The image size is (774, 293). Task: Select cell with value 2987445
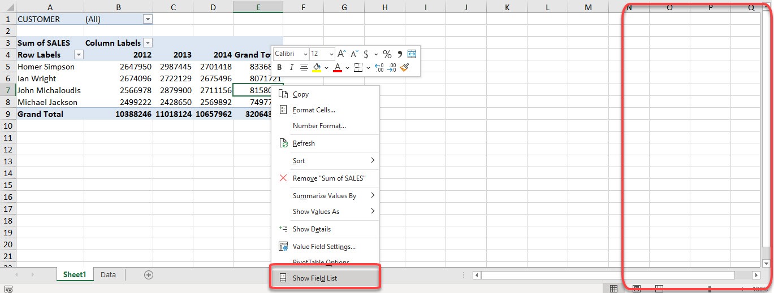point(173,67)
